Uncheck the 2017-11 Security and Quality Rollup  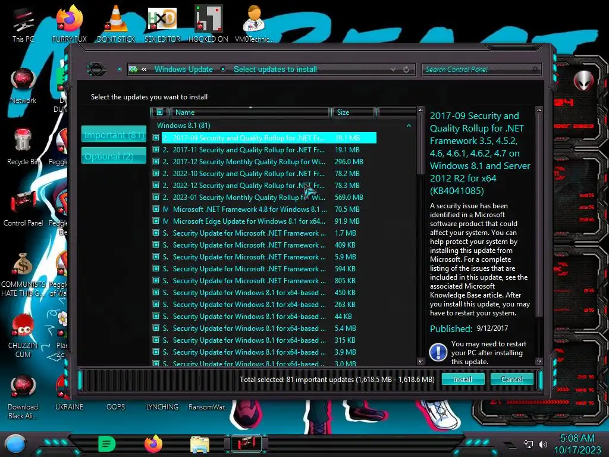156,149
